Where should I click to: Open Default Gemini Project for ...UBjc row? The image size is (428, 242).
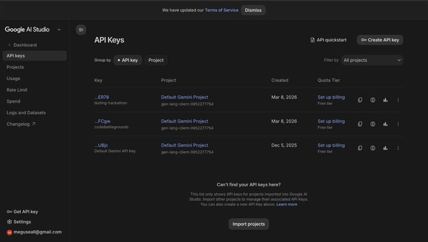click(184, 145)
